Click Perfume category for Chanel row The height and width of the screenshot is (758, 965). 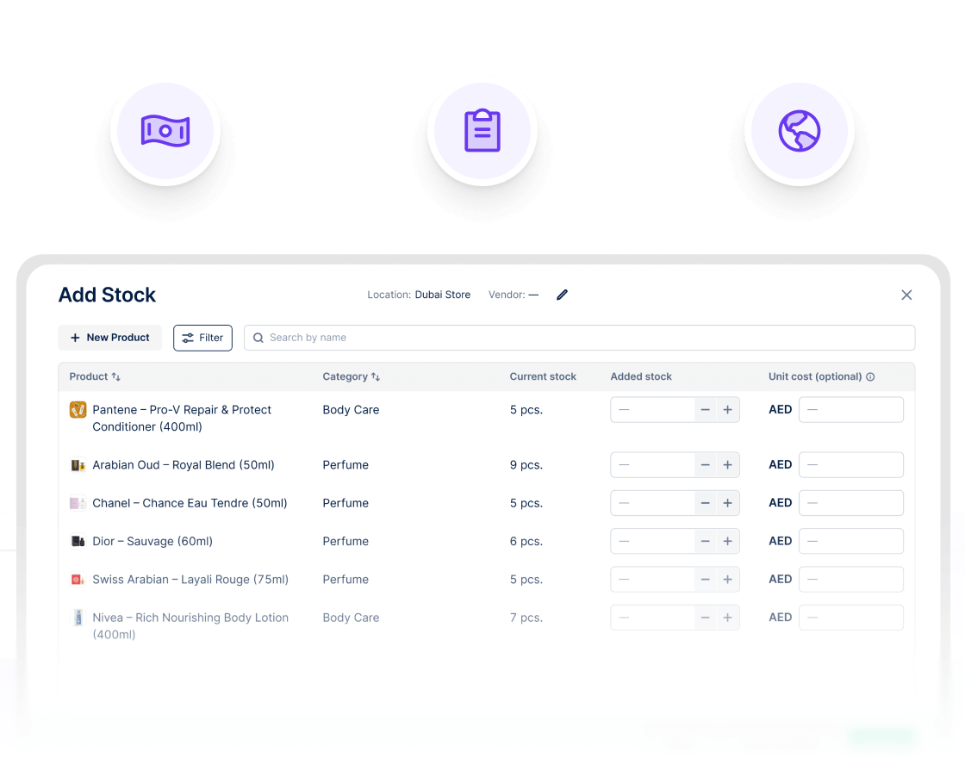pyautogui.click(x=346, y=503)
